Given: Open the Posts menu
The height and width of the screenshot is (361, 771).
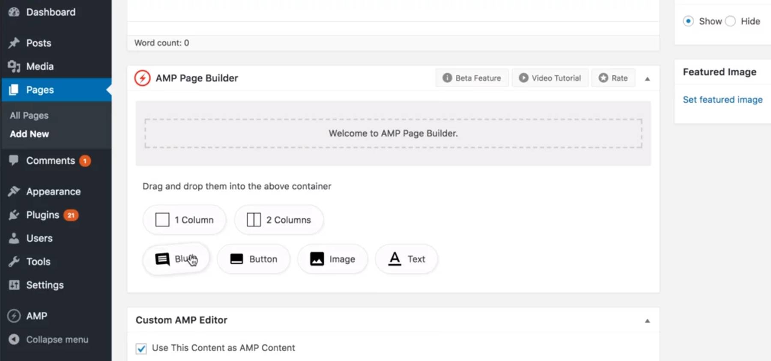Looking at the screenshot, I should [39, 43].
